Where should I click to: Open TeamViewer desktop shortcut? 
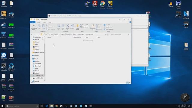click(4, 57)
